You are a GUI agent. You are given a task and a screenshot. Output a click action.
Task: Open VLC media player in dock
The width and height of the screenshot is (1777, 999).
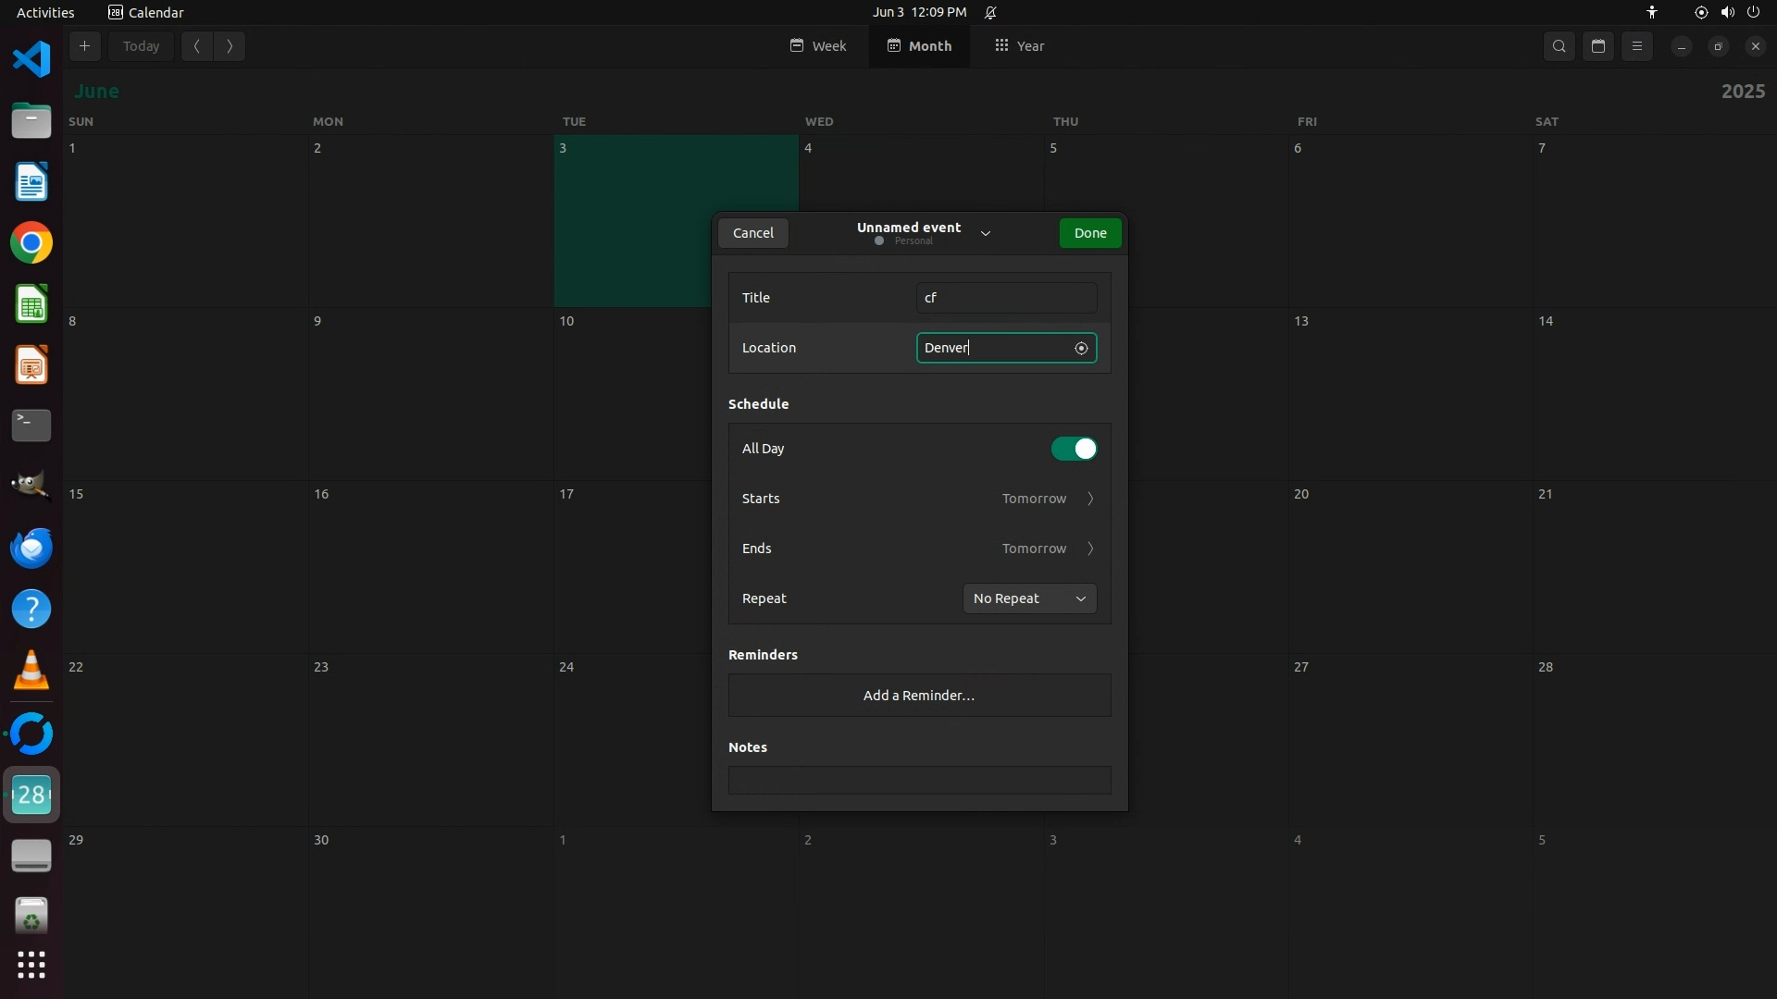(31, 671)
